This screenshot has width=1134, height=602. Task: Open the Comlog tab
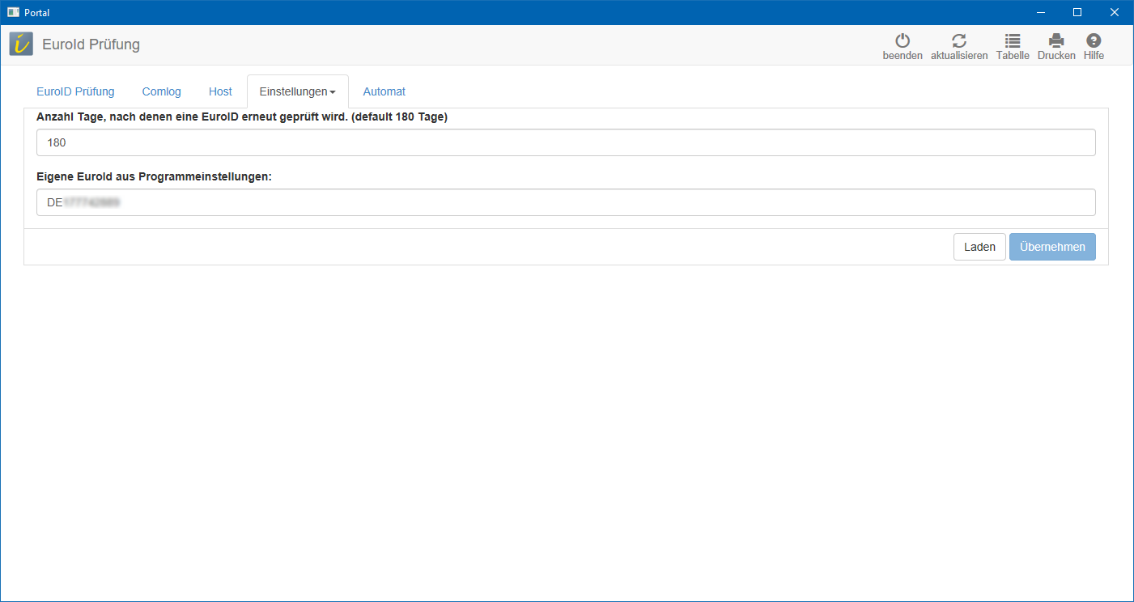click(x=161, y=91)
